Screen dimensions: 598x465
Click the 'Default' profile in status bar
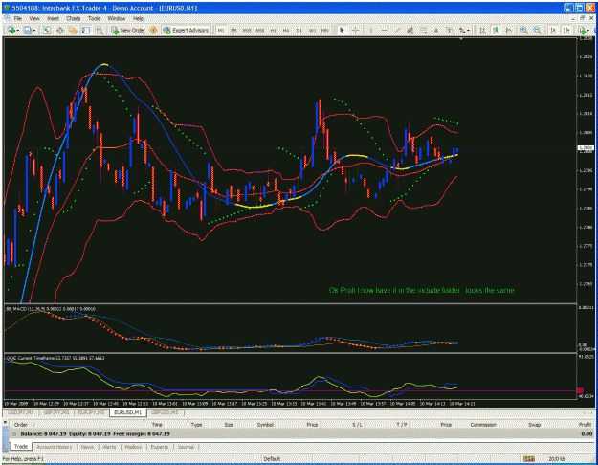(272, 459)
